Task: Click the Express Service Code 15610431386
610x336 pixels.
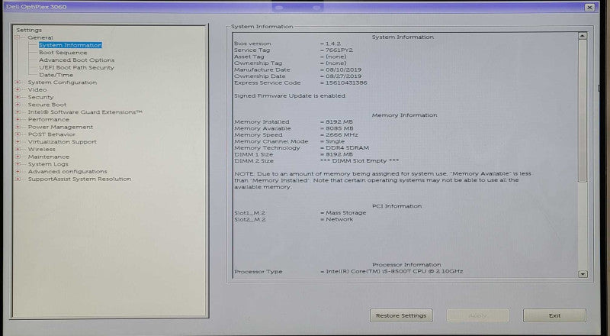Action: [x=346, y=82]
